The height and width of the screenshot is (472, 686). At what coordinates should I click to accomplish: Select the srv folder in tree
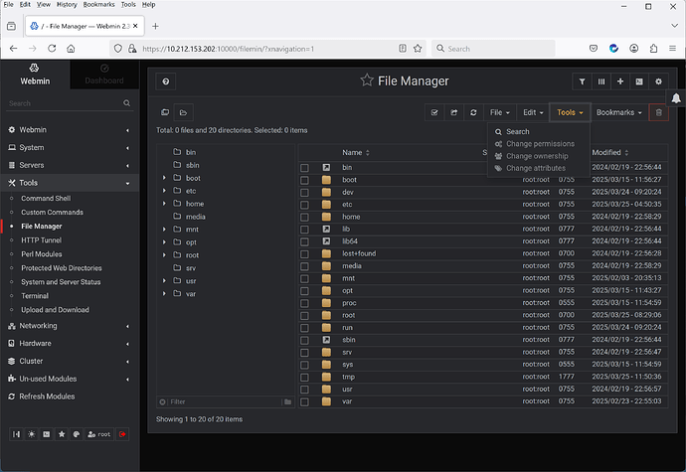pos(191,268)
